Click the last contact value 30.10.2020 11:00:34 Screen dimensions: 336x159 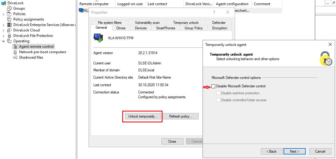coord(153,85)
